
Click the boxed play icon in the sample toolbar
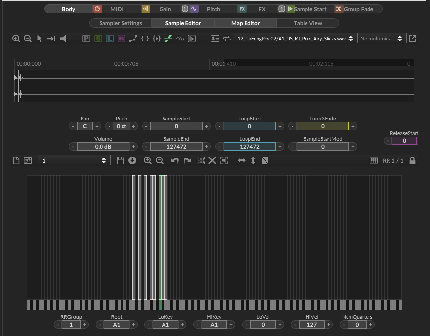(192, 39)
